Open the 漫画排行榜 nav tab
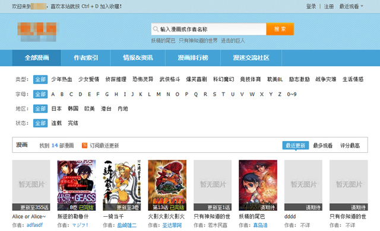 pyautogui.click(x=193, y=58)
